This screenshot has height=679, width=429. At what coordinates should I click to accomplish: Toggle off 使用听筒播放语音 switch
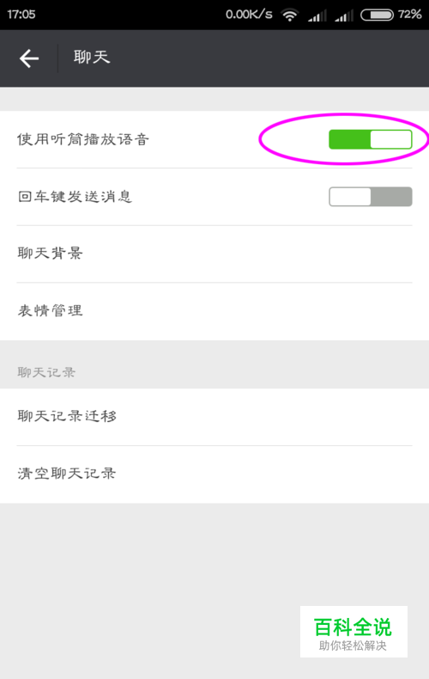tap(370, 139)
